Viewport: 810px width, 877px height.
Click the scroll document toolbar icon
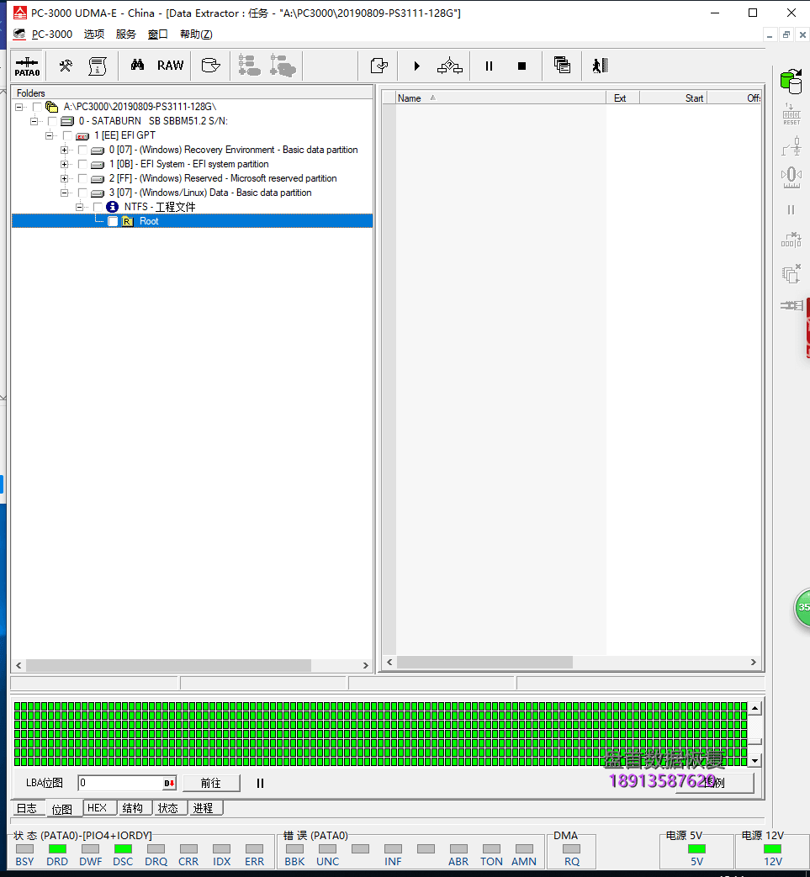[98, 66]
